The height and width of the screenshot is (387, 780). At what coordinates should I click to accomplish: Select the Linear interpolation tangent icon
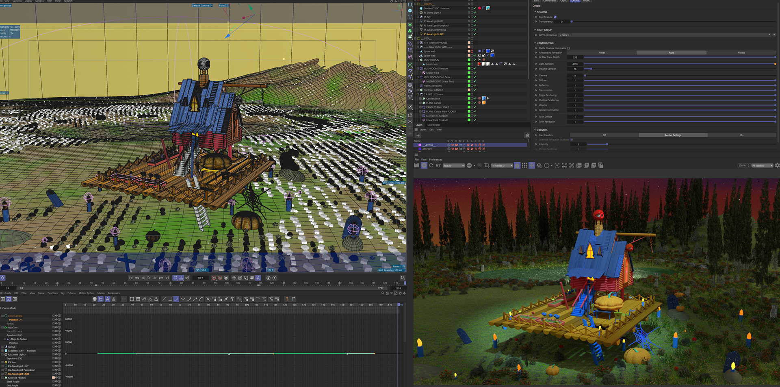(164, 299)
